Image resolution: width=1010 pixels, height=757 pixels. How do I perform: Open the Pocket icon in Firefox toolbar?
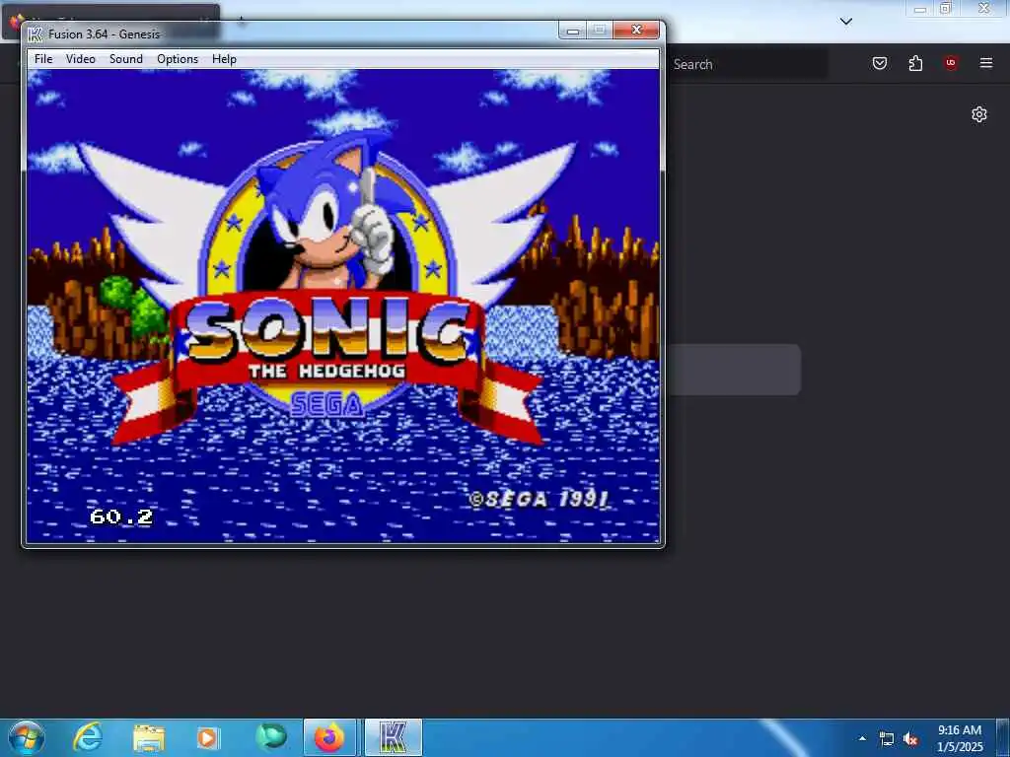[x=880, y=63]
